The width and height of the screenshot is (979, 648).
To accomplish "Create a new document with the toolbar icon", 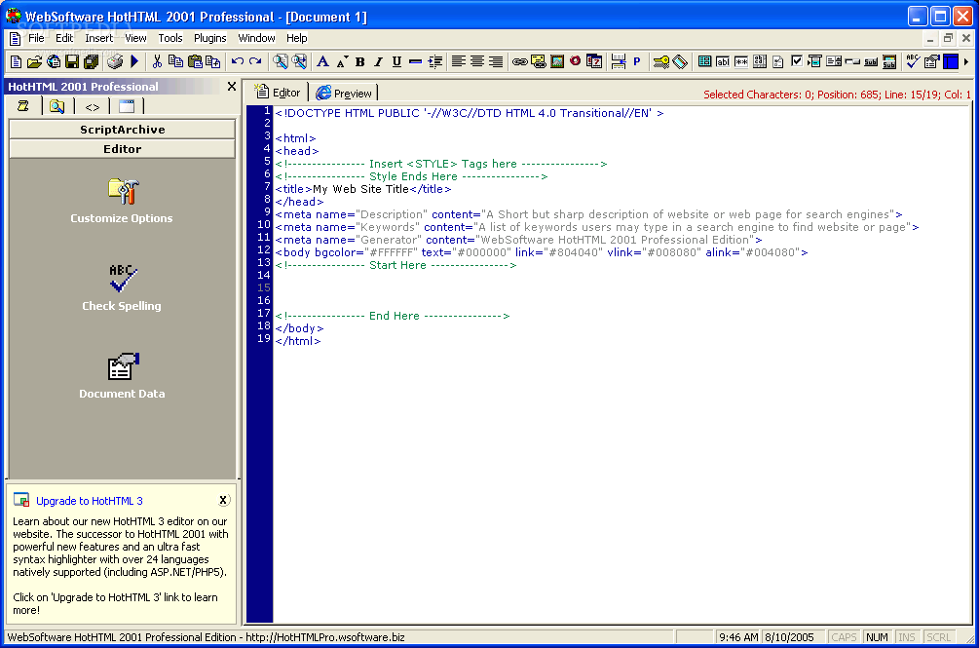I will click(x=17, y=61).
